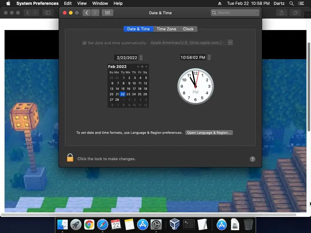Click the vertical scrollbar in background window
The width and height of the screenshot is (311, 233).
[x=309, y=87]
